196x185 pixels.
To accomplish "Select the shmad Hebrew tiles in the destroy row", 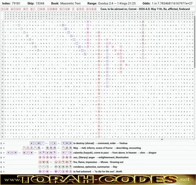I will click(x=67, y=143).
